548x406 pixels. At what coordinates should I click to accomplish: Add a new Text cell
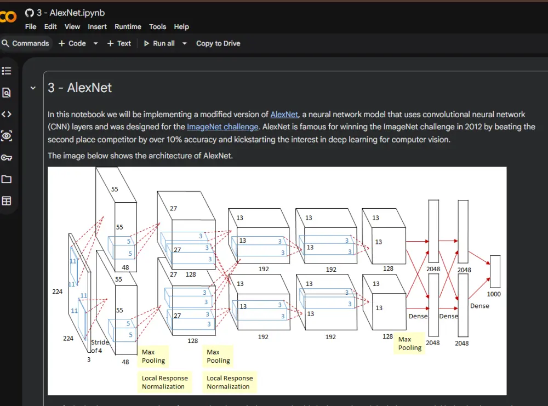click(119, 43)
